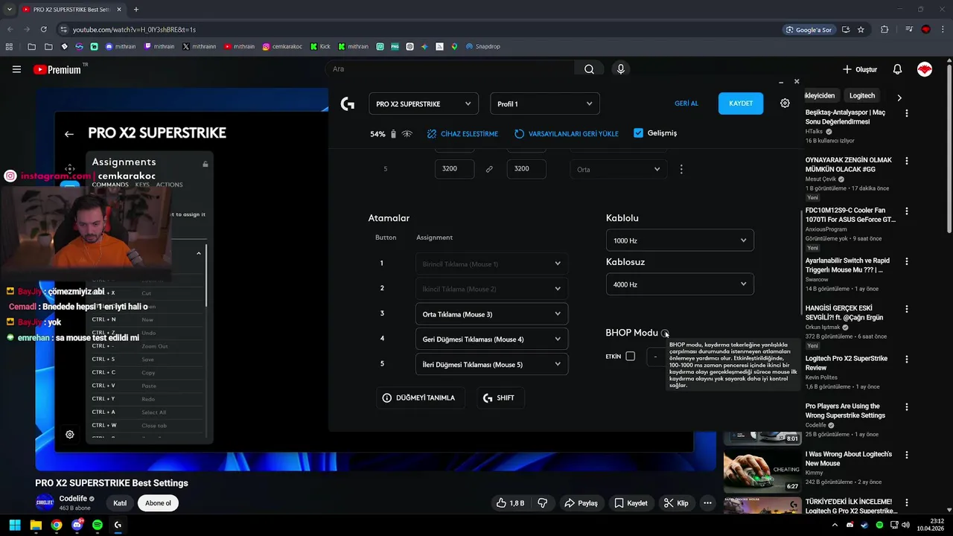Click the Abone ol subscribe button

(x=158, y=503)
